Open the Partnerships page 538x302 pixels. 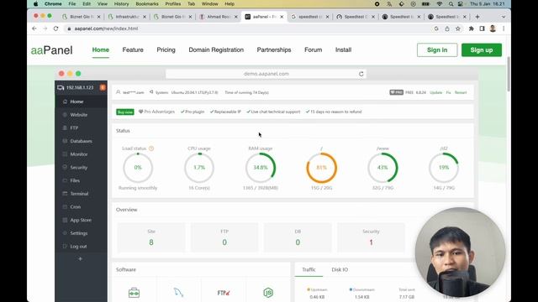pos(274,50)
